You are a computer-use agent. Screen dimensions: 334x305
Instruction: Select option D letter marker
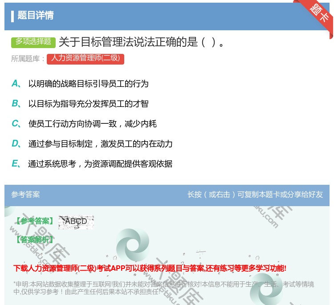[x=16, y=144]
